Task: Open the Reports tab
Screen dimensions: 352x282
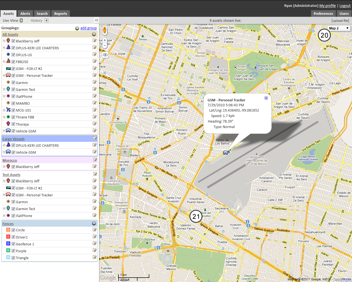Action: click(x=61, y=13)
